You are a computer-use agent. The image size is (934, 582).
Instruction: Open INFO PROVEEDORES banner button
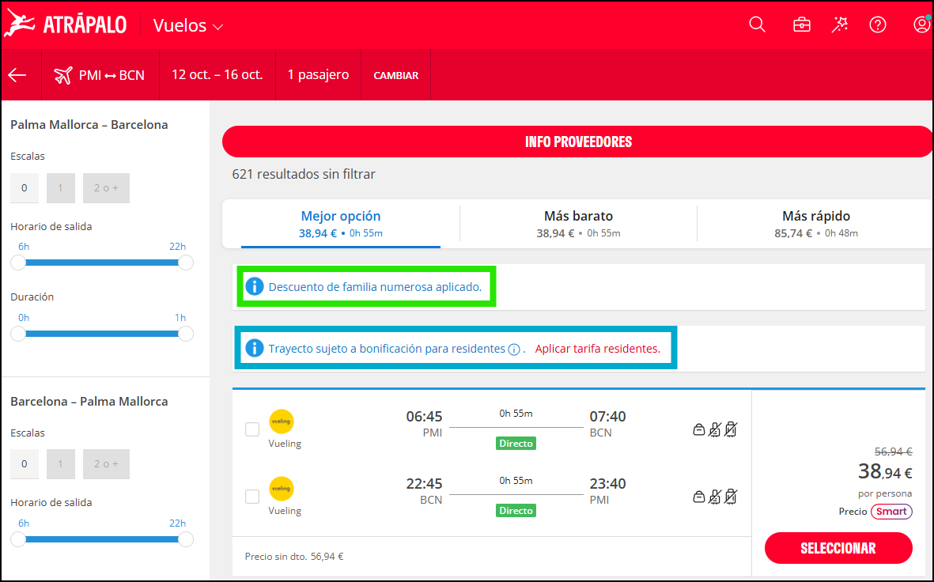[578, 142]
